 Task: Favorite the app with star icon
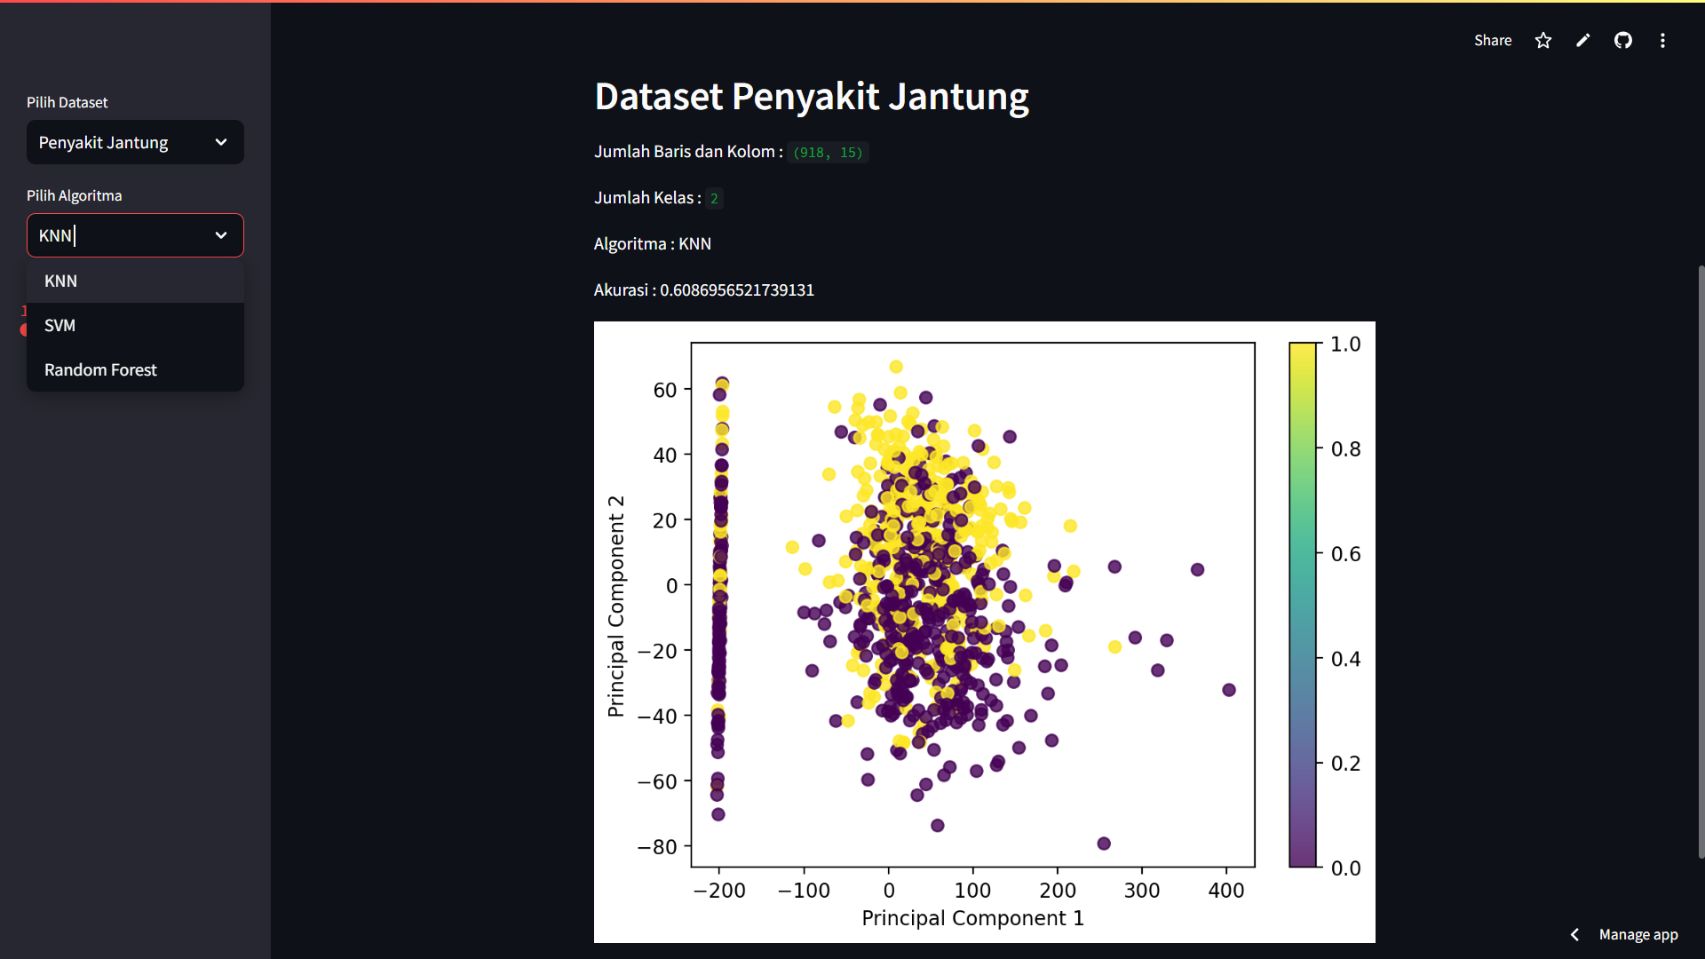click(1543, 40)
